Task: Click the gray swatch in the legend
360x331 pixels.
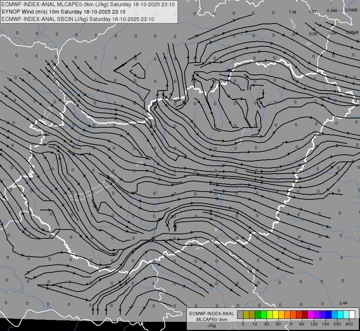Action: tap(240, 314)
